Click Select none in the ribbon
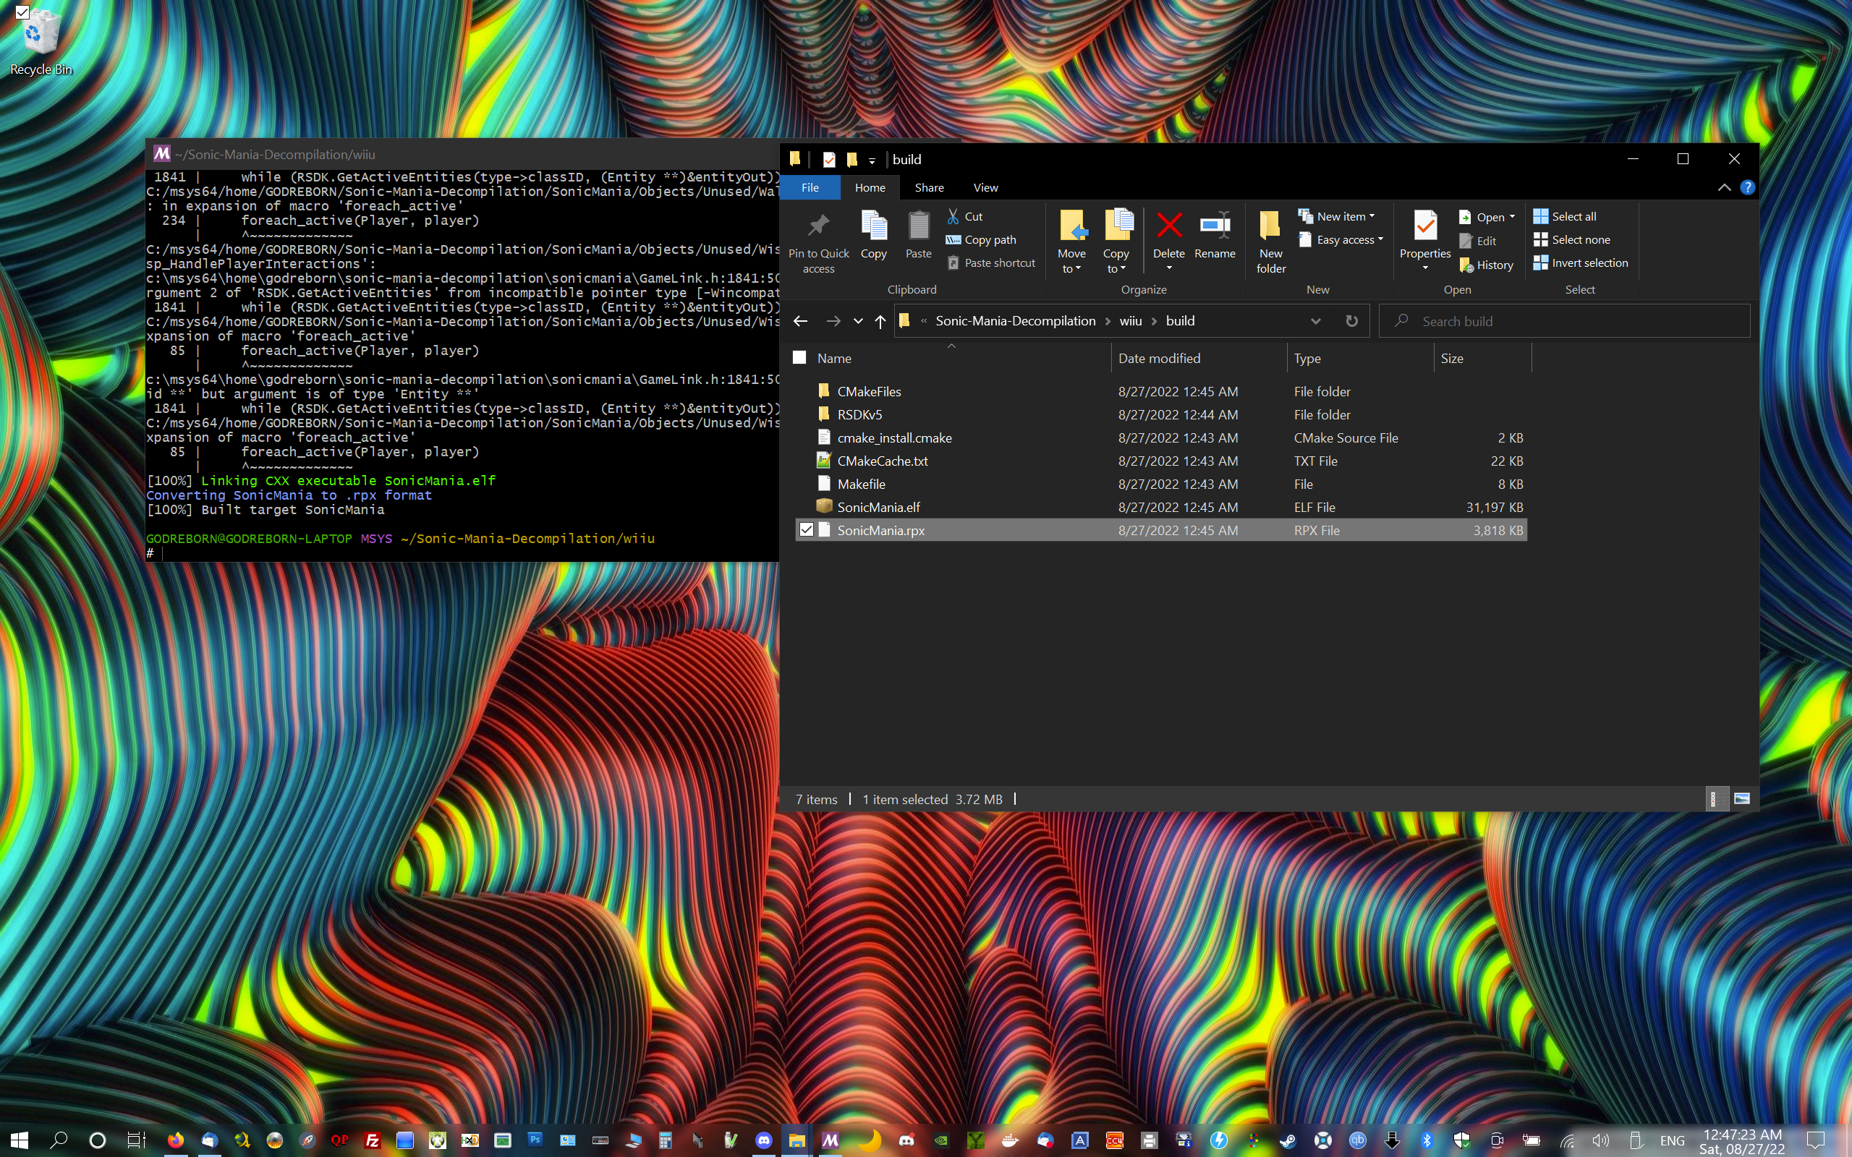Viewport: 1852px width, 1157px height. coord(1571,239)
